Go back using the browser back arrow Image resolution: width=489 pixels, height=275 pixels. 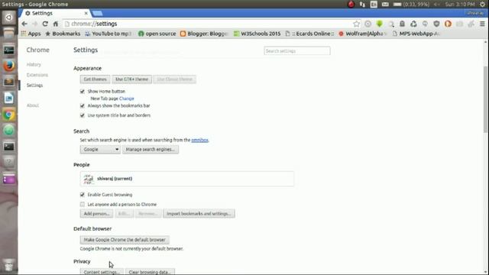click(x=24, y=24)
